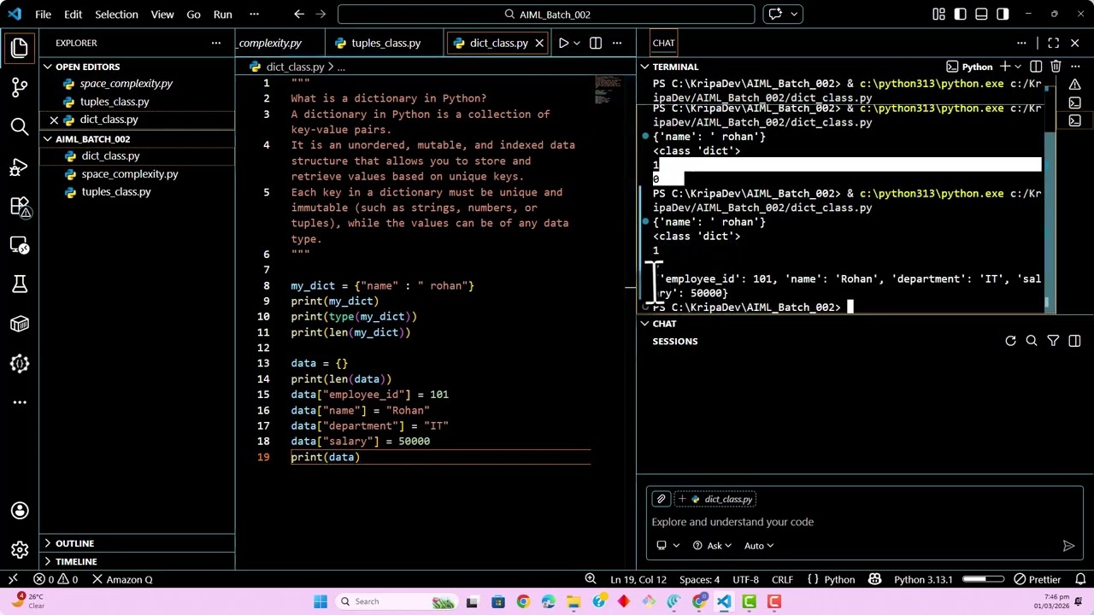The height and width of the screenshot is (615, 1094).
Task: Toggle chat sessions side layout icon
Action: coord(1074,342)
